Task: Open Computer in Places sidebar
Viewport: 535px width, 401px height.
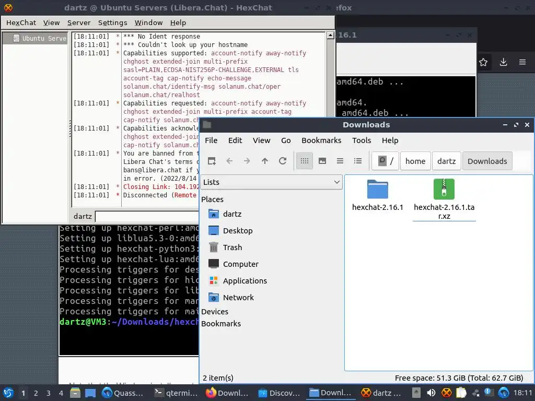Action: pos(234,264)
